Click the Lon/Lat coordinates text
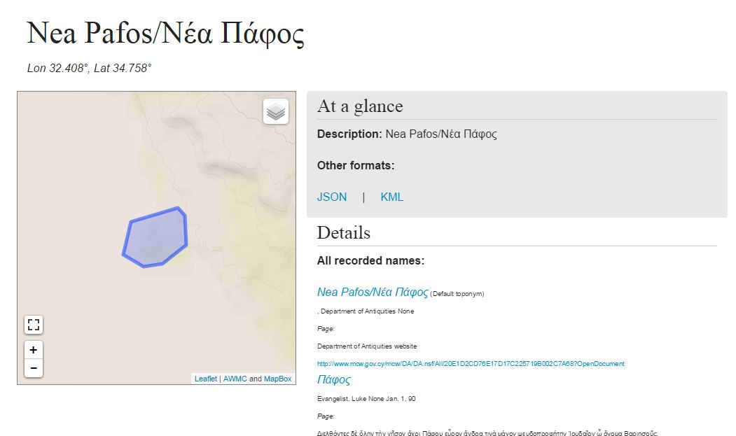This screenshot has width=736, height=436. [x=89, y=68]
